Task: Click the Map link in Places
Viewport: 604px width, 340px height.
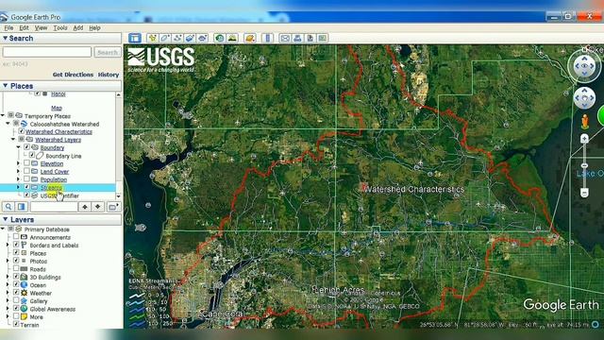Action: [57, 108]
